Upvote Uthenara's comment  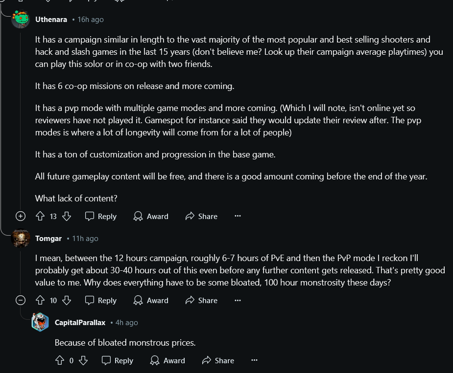click(x=41, y=216)
